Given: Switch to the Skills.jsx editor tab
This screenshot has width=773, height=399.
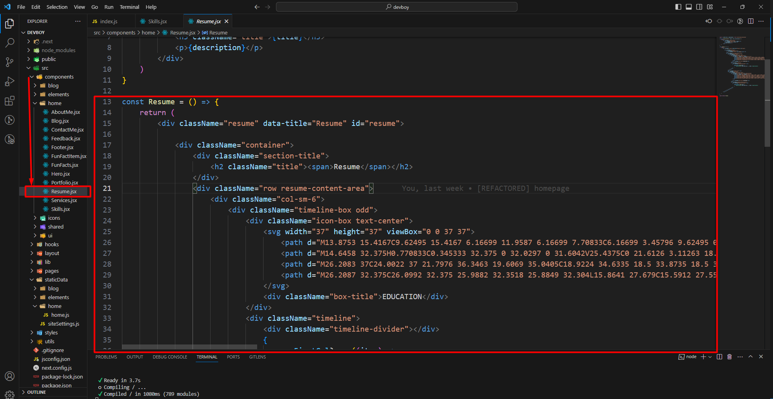Looking at the screenshot, I should pyautogui.click(x=157, y=21).
